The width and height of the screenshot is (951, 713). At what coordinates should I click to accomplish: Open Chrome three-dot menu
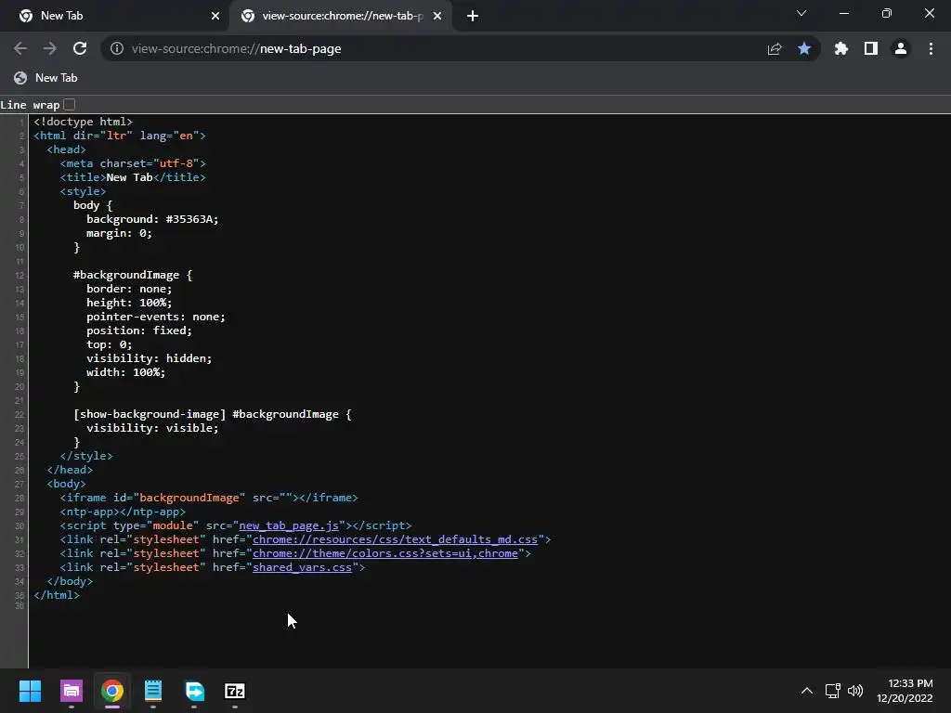pyautogui.click(x=931, y=48)
